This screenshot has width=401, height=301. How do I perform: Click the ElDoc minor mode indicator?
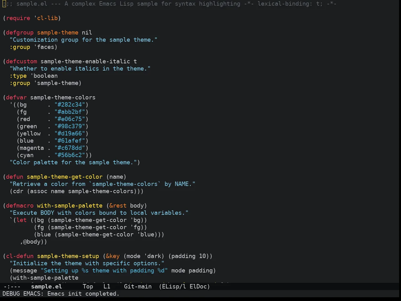[198, 286]
